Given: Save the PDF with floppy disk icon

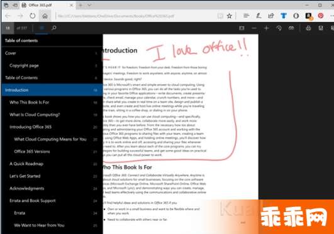Looking at the screenshot, I should (321, 28).
